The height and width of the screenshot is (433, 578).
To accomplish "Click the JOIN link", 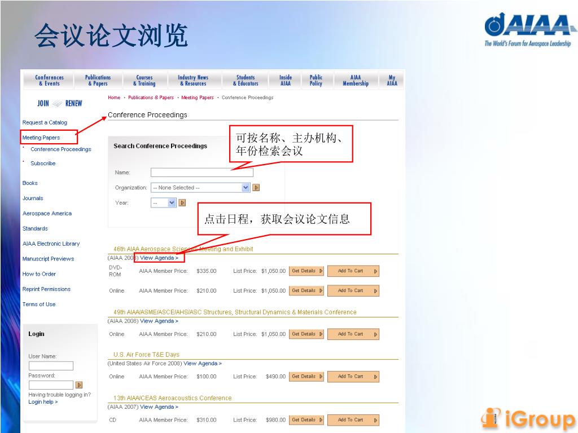I will point(43,104).
